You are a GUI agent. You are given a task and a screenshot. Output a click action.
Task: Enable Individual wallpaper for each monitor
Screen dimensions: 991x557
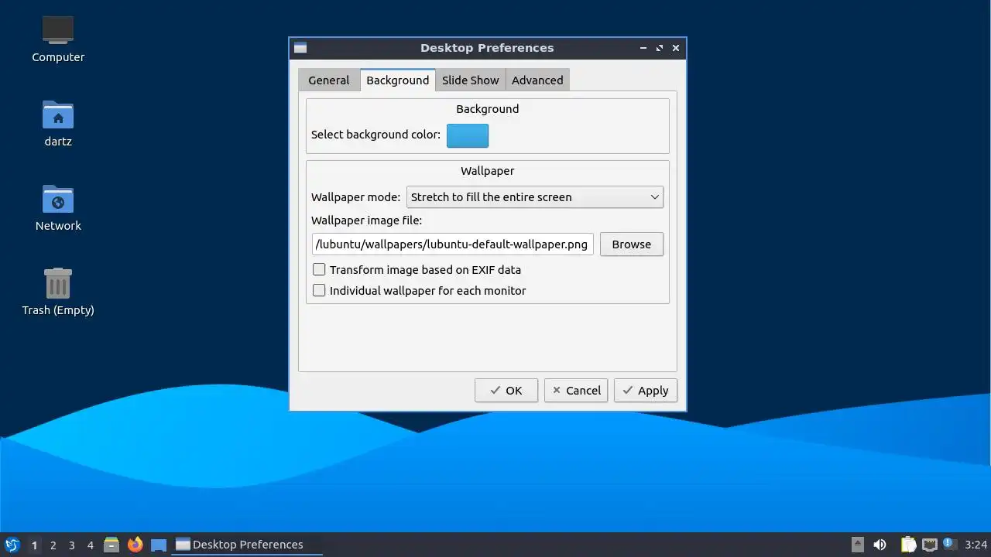319,290
